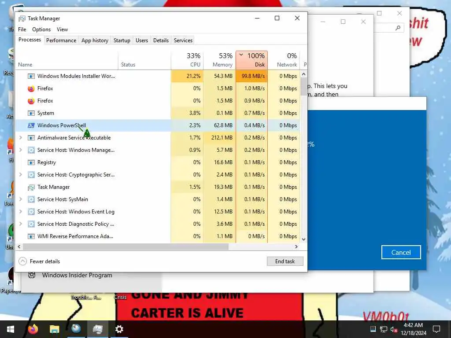
Task: Sort processes by the Memory column
Action: 219,60
